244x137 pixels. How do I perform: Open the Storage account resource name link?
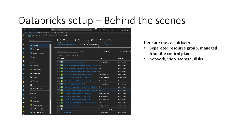(71, 106)
